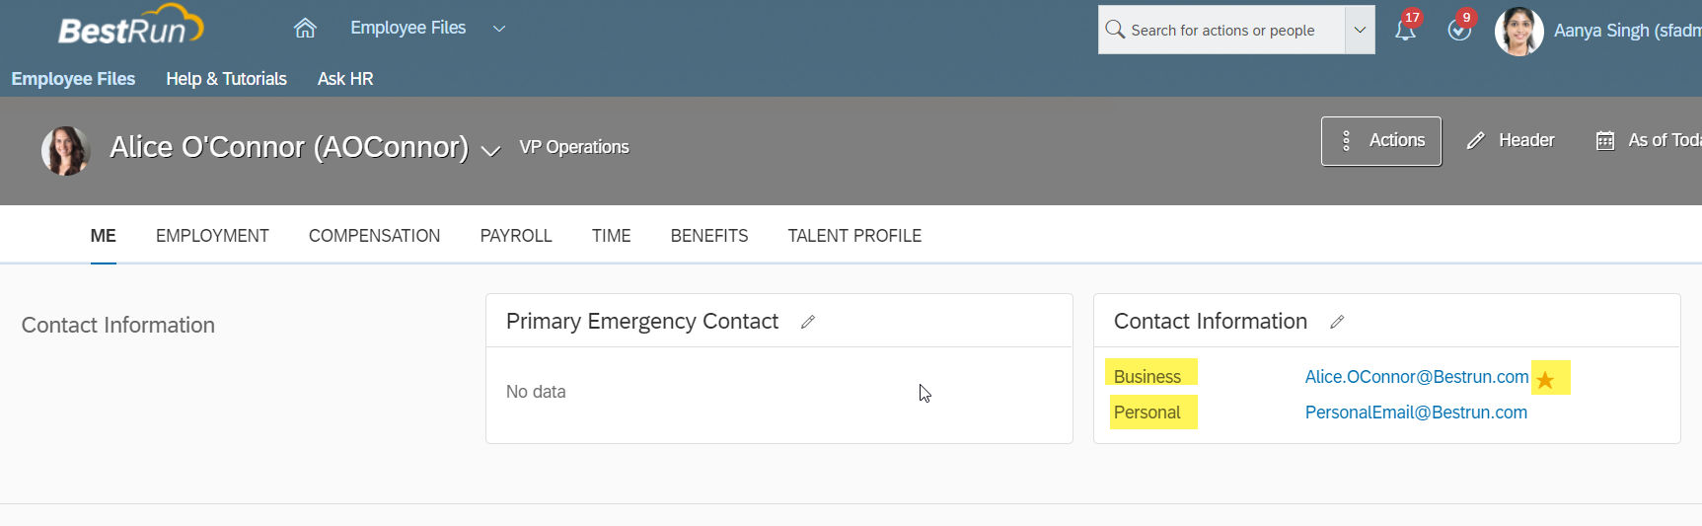Open the to-do checkmark icon
Viewport: 1702px width, 526px height.
point(1458,31)
